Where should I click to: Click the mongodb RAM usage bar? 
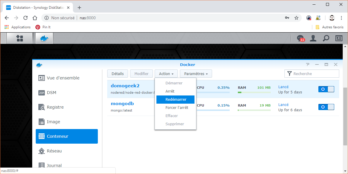254,110
